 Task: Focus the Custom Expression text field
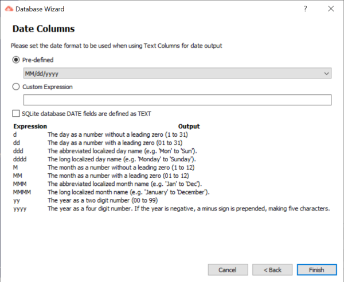[177, 100]
